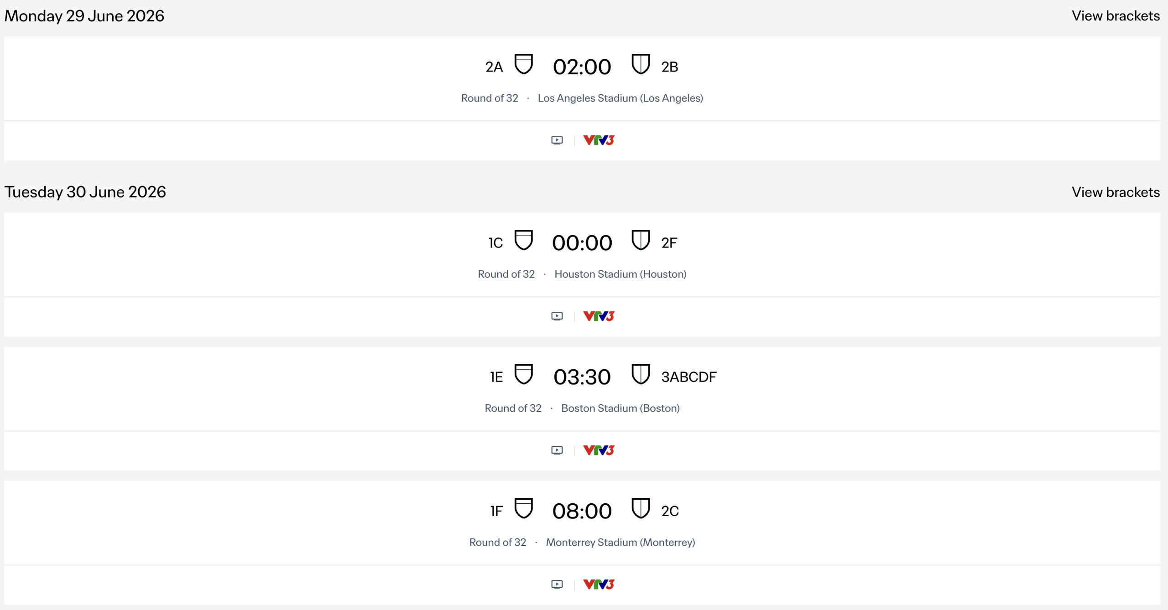Viewport: 1168px width, 610px height.
Task: Click the 2F team crest icon
Action: click(641, 240)
